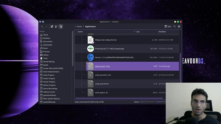
Task: Select the Servez appimage alien icon
Action: coord(90,58)
